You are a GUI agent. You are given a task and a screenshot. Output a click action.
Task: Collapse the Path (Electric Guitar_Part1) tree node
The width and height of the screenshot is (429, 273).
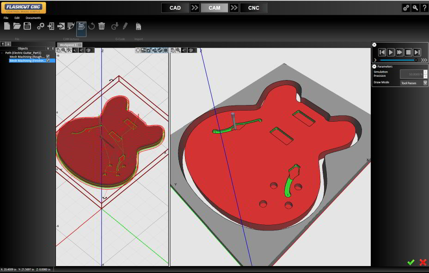pyautogui.click(x=2, y=53)
